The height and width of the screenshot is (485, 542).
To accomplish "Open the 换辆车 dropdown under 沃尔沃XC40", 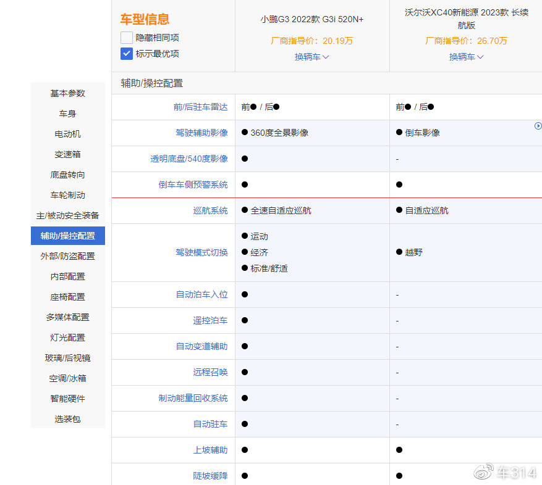I will coord(465,57).
